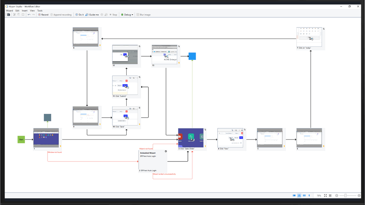Open the Tools menu

40,11
